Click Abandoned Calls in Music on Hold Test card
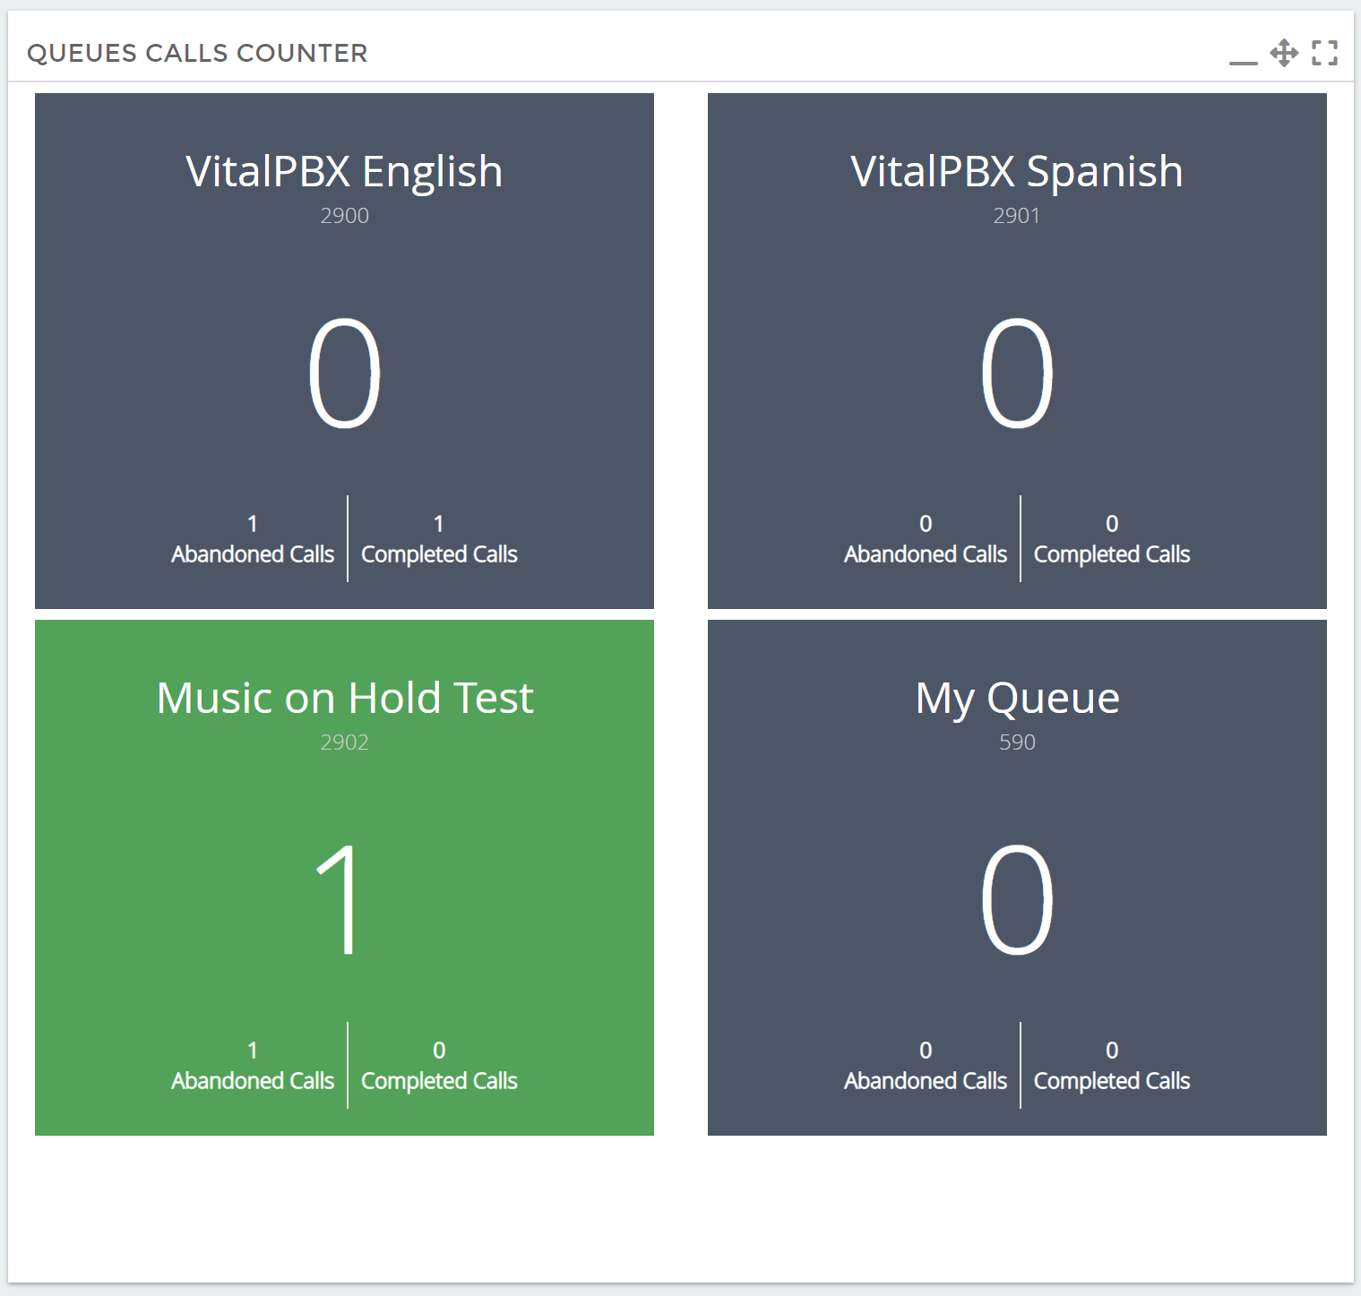Viewport: 1361px width, 1296px height. pyautogui.click(x=253, y=1081)
